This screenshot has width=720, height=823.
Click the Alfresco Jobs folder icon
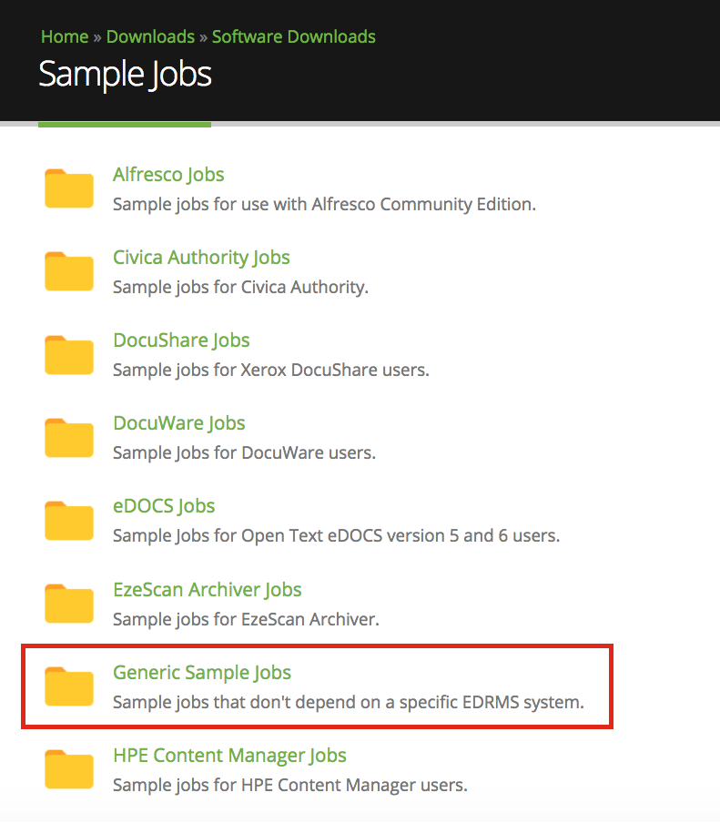pyautogui.click(x=69, y=188)
